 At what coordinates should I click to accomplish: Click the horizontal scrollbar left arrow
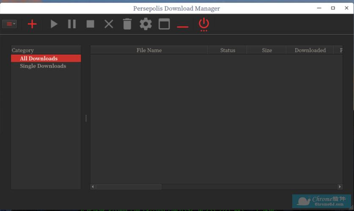93,187
